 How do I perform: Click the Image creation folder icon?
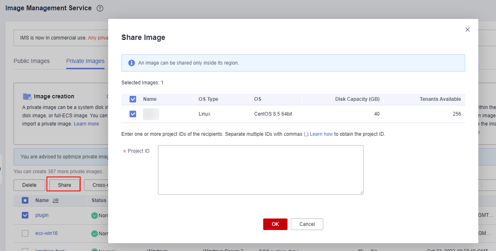(x=27, y=96)
